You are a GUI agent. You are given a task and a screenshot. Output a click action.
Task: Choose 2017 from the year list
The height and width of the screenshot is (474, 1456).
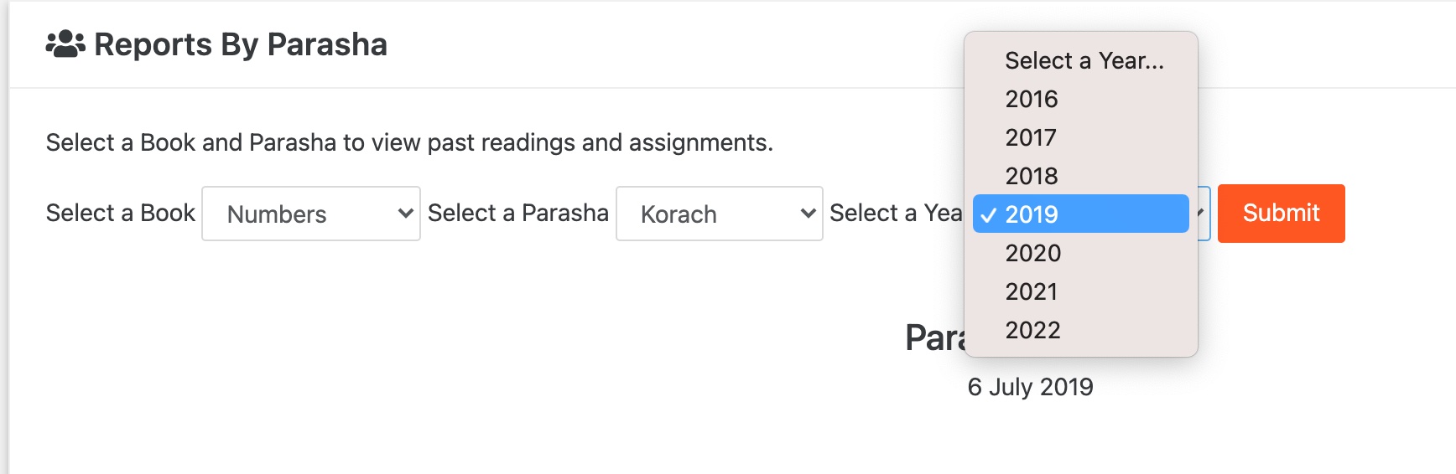[1081, 137]
